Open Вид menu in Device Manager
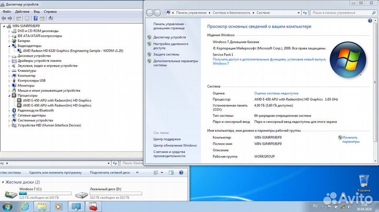The width and height of the screenshot is (379, 212). click(36, 12)
